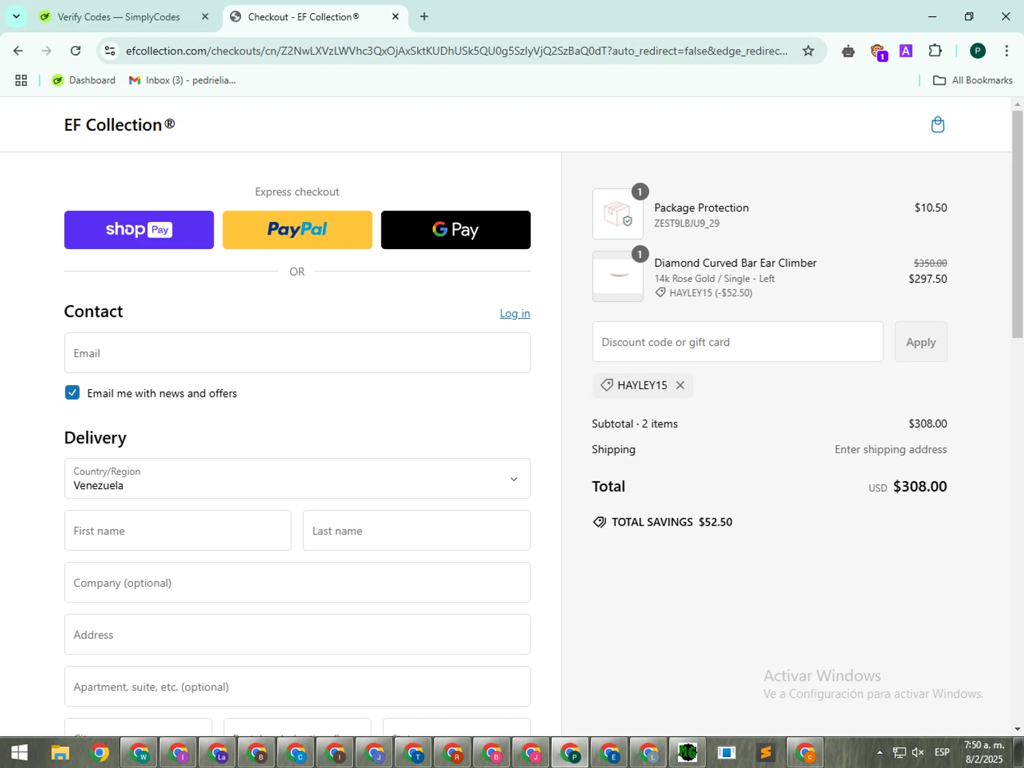Click the TOTAL SAVINGS $52.50 text
This screenshot has height=768, width=1024.
click(x=663, y=522)
